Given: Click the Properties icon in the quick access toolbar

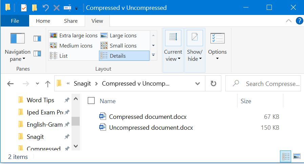Looking at the screenshot, I should 24,8.
